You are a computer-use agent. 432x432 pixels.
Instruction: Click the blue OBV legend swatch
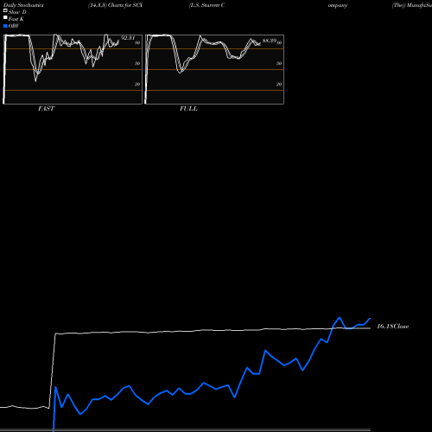coord(5,26)
